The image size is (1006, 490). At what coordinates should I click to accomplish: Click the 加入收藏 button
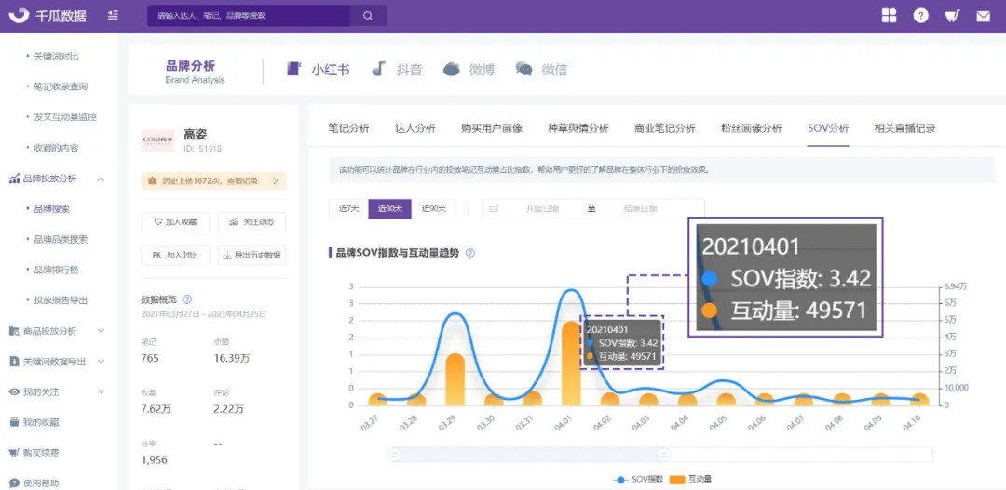(175, 222)
